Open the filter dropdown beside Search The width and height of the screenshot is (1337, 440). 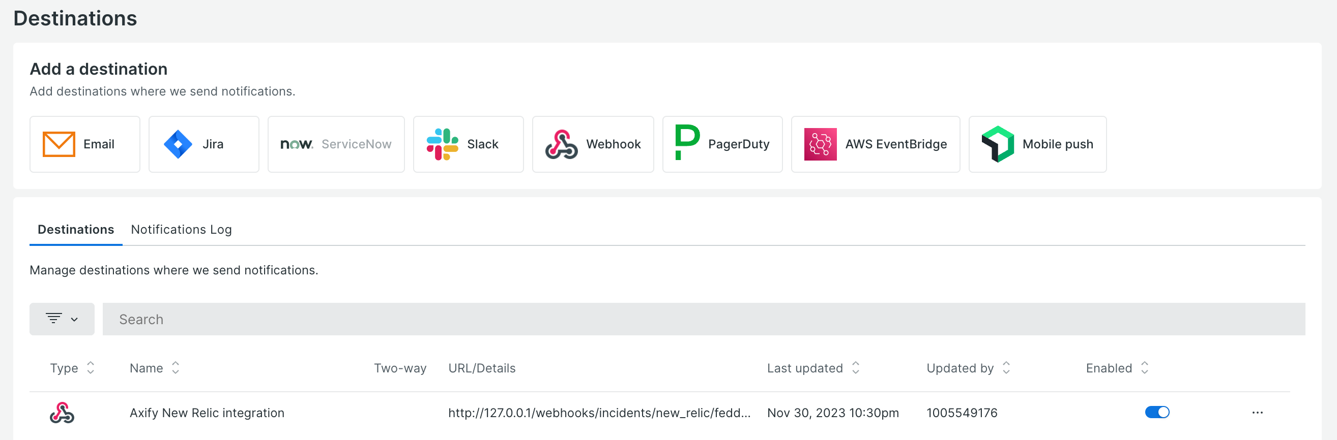pyautogui.click(x=62, y=319)
